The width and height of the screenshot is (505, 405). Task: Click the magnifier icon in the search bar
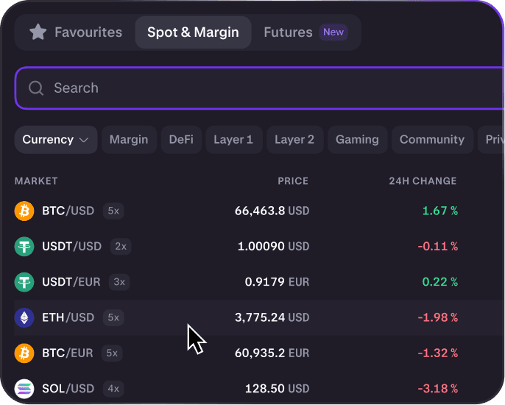pos(36,88)
